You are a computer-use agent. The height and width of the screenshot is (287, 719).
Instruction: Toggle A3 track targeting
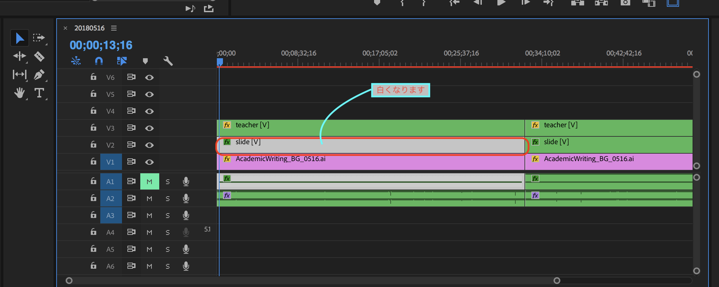[x=111, y=215]
